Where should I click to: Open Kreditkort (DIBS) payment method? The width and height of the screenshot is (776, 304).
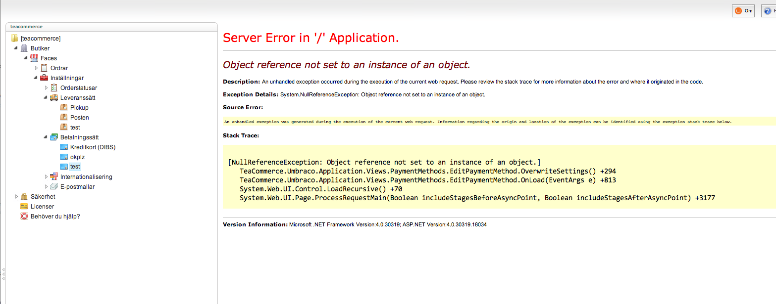click(93, 147)
